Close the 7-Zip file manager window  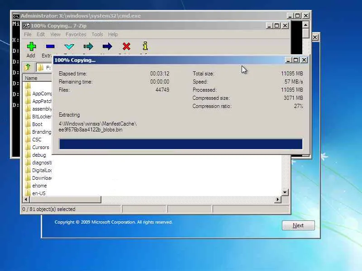tap(285, 26)
